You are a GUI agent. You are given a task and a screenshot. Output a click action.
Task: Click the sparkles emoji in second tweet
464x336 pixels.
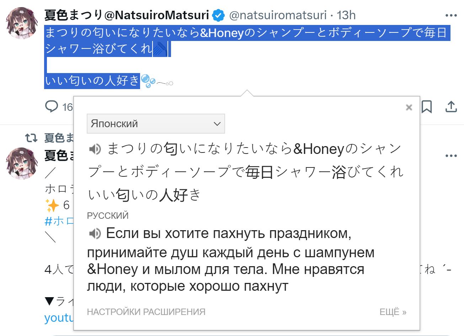click(52, 205)
